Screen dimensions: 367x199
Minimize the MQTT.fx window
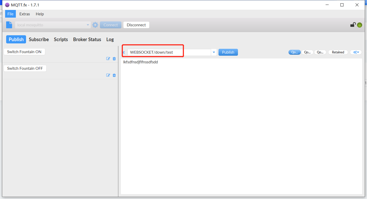(x=327, y=5)
